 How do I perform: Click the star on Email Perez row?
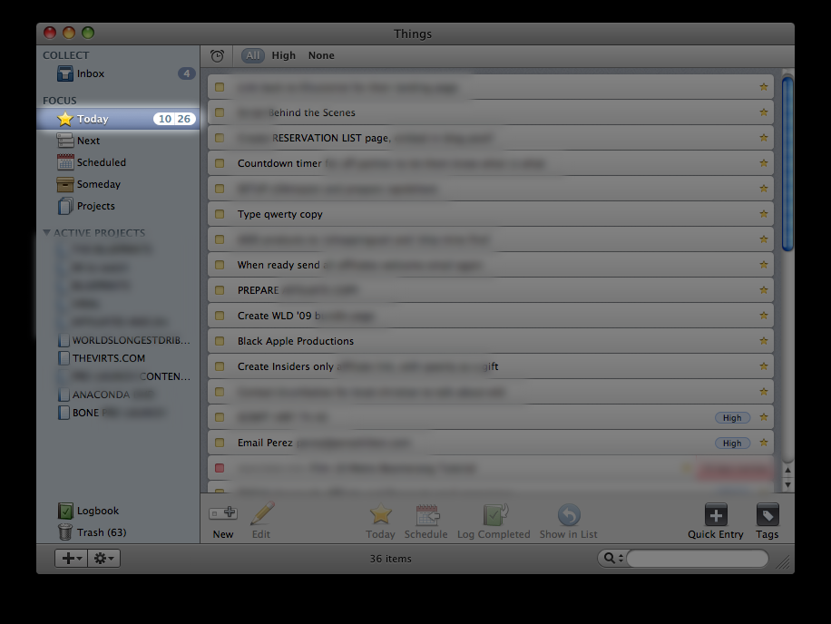click(764, 443)
